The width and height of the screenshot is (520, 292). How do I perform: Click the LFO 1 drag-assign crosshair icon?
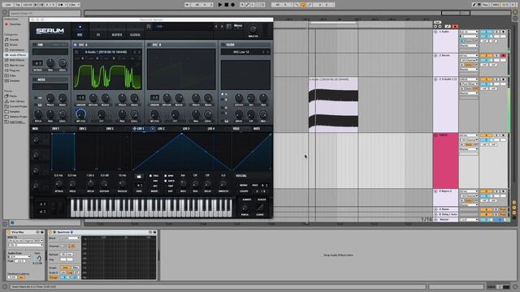[134, 128]
